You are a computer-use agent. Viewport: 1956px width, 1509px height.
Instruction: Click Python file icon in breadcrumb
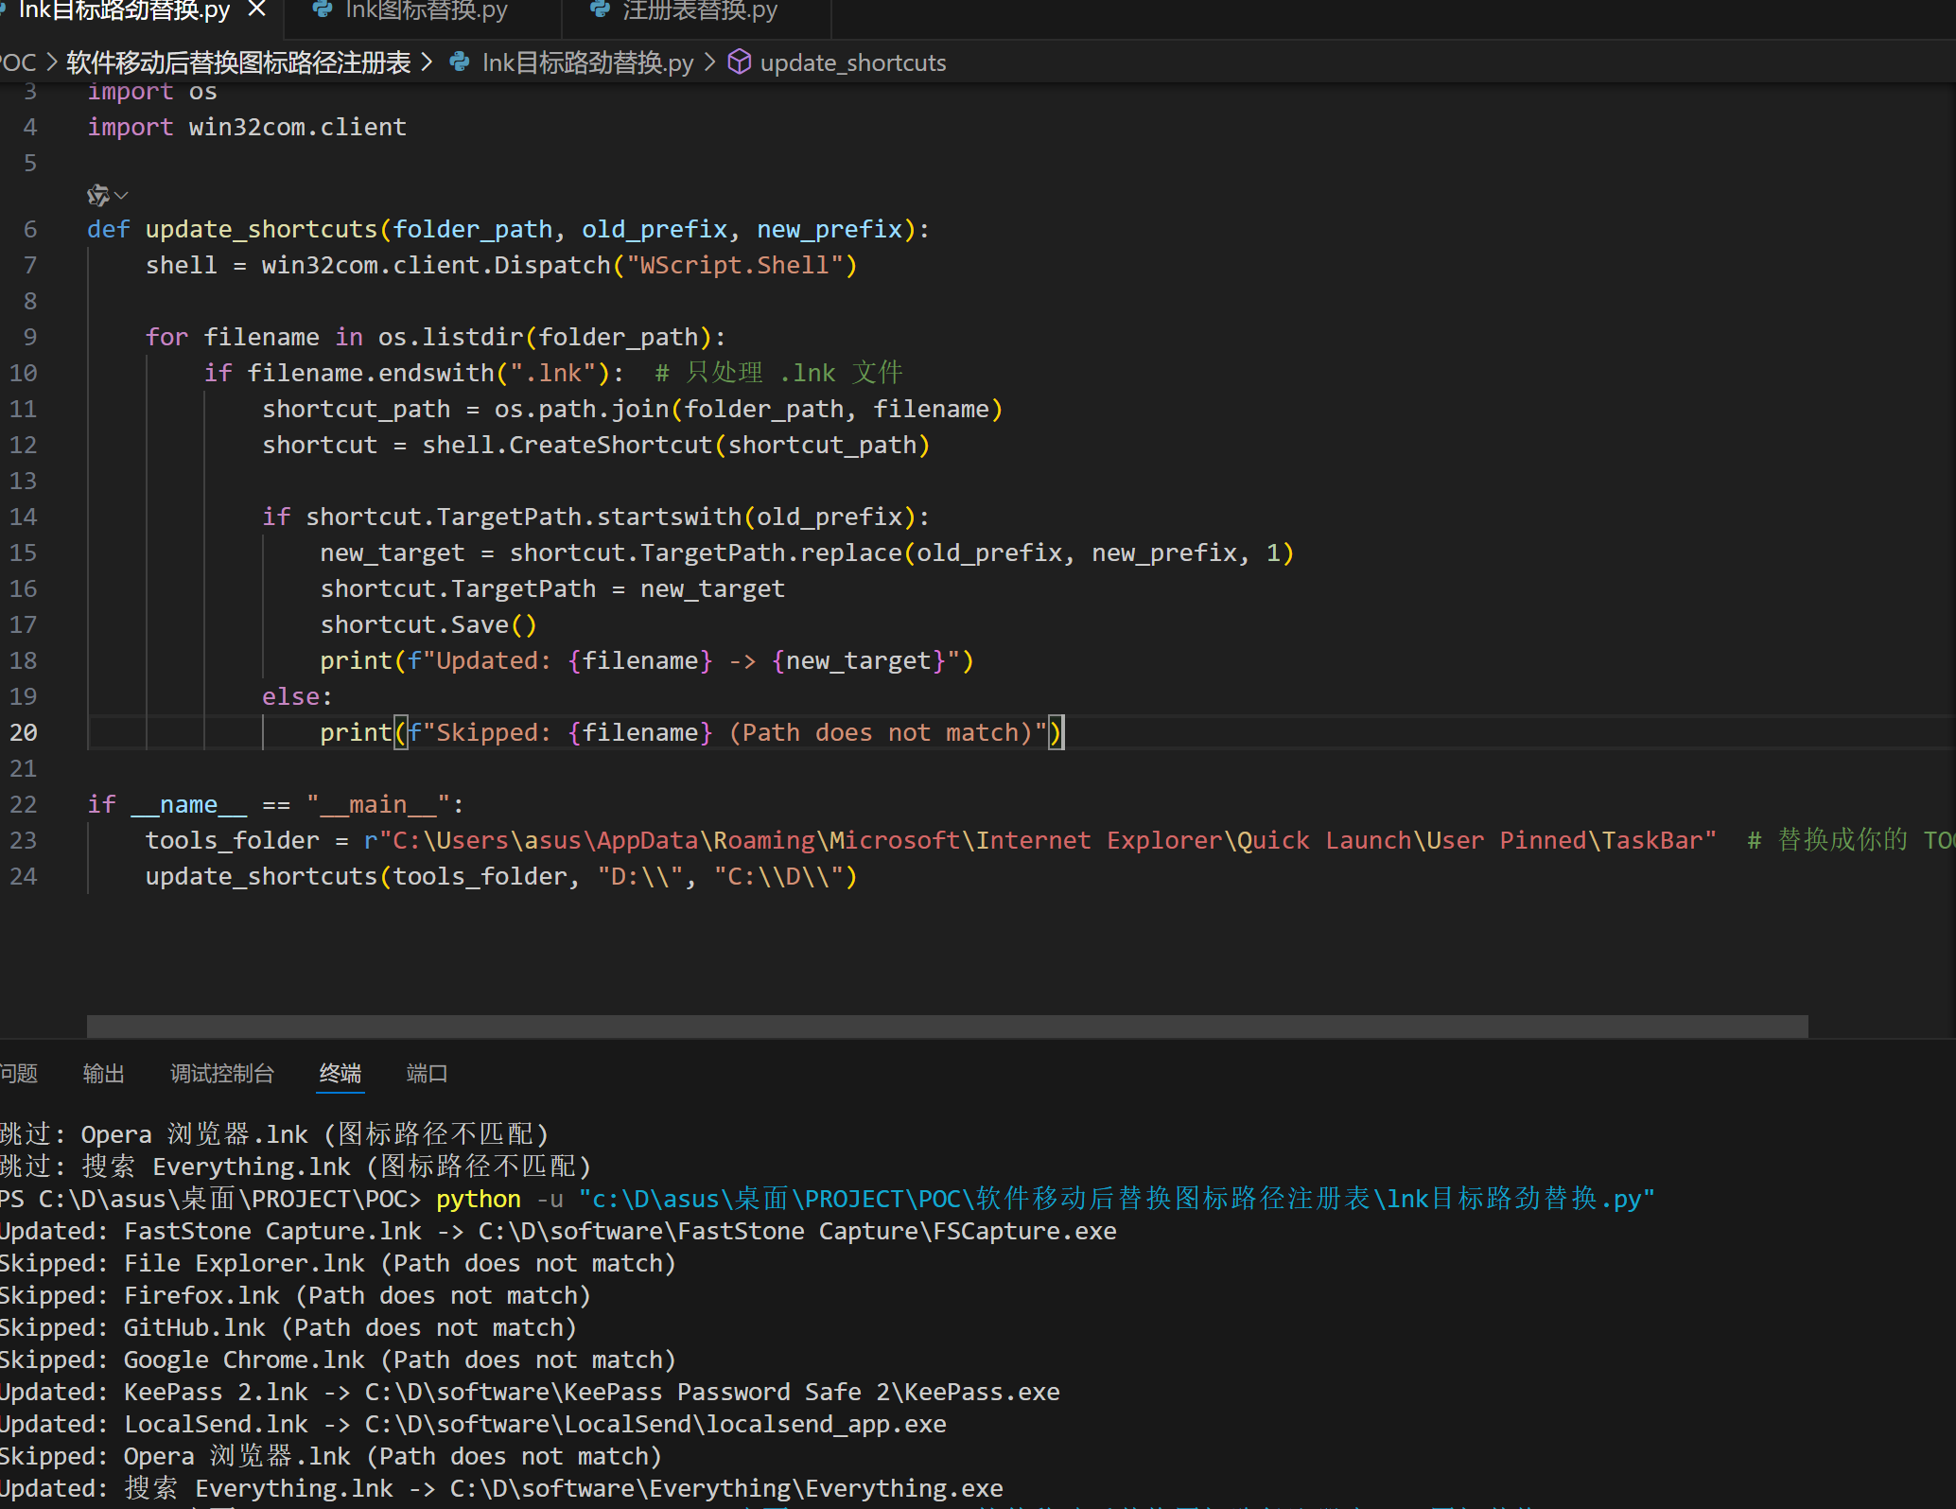461,62
